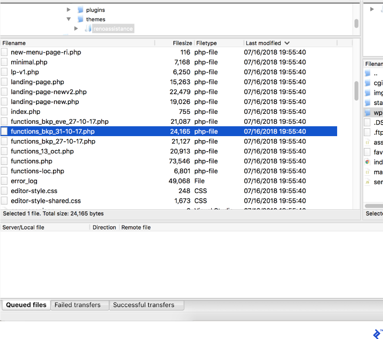The height and width of the screenshot is (339, 383).
Task: Expand the renoassistance tree node
Action: 76,28
